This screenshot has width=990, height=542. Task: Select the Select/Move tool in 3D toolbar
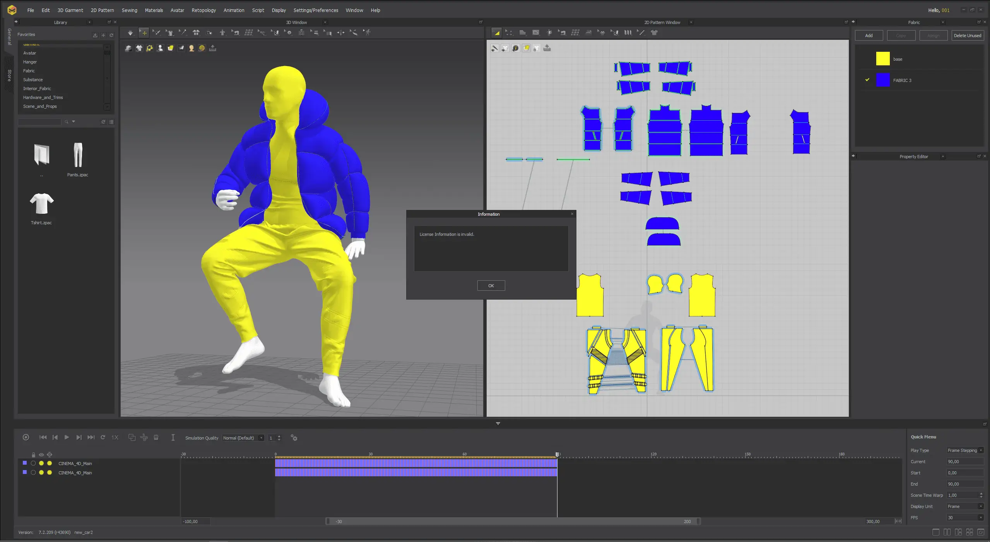click(144, 33)
